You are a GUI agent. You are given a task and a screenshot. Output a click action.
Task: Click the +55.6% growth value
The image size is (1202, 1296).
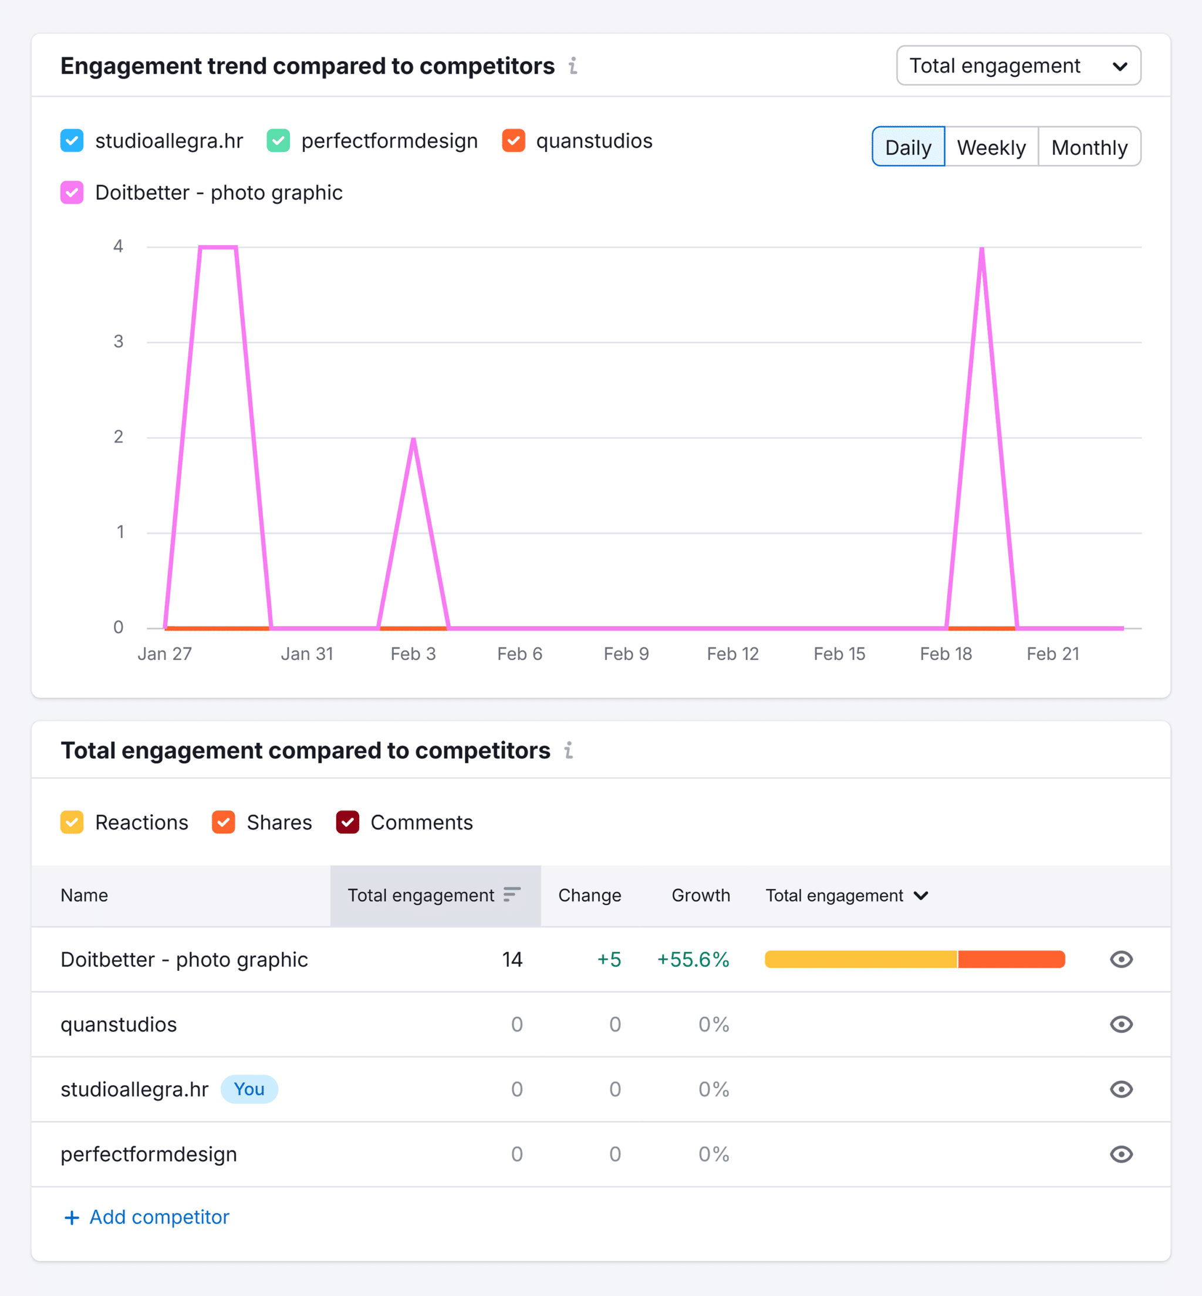pos(693,959)
